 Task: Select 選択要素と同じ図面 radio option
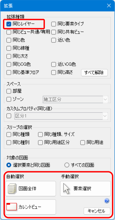pos(9,165)
